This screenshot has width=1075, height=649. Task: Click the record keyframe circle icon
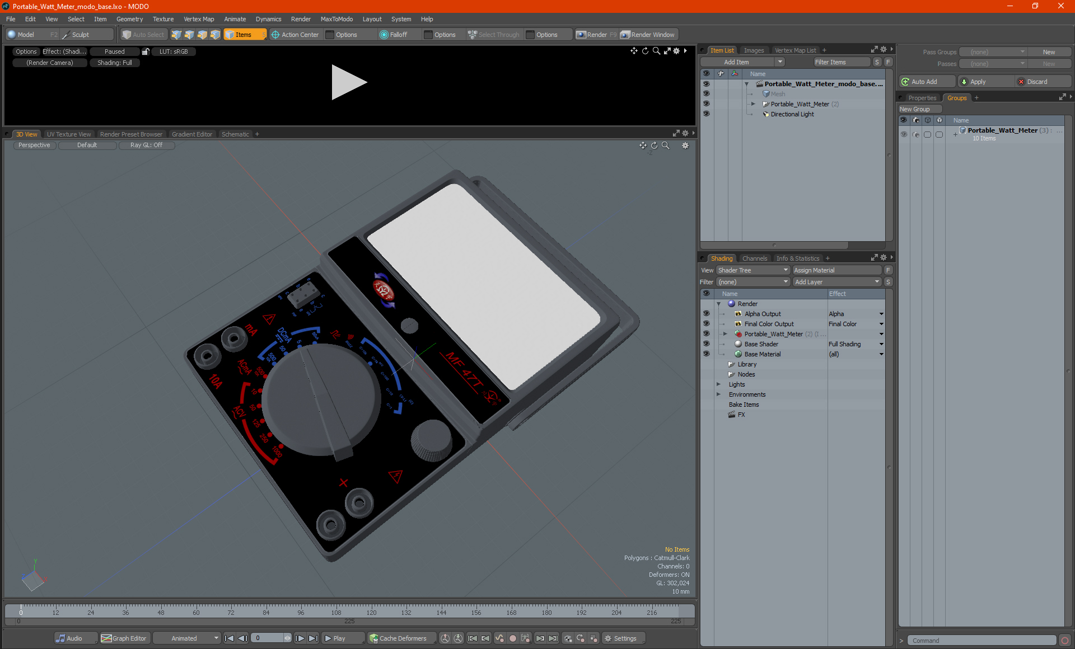tap(512, 638)
